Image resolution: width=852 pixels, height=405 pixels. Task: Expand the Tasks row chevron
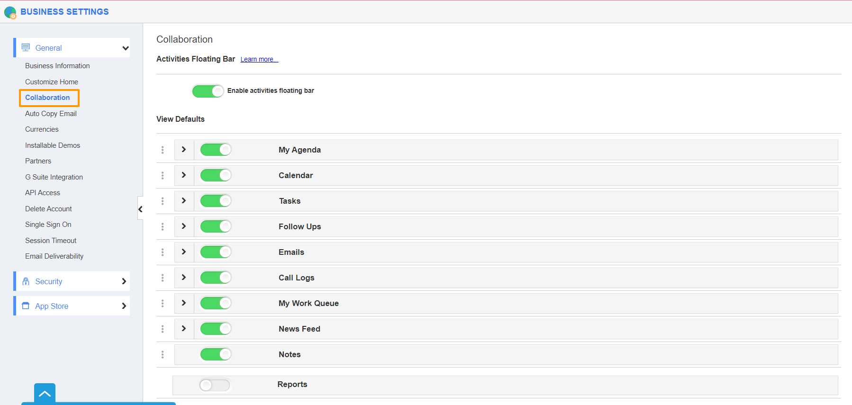point(184,201)
